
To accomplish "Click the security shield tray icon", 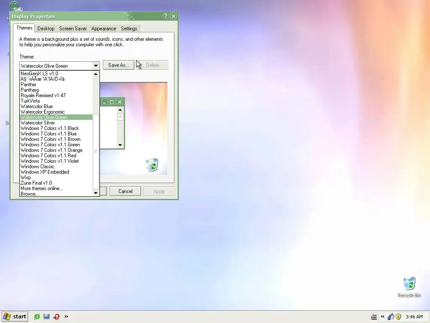I will tap(399, 317).
